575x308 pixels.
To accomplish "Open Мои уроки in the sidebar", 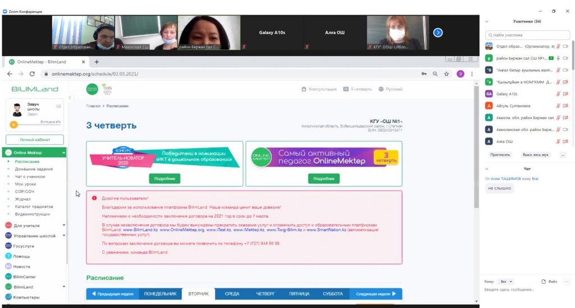I will pyautogui.click(x=25, y=184).
